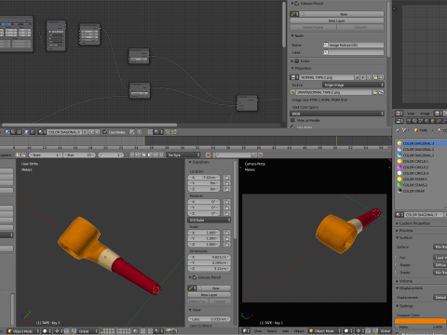Viewport: 447px width, 335px height.
Task: Collapse the Transform panel
Action: 190,162
